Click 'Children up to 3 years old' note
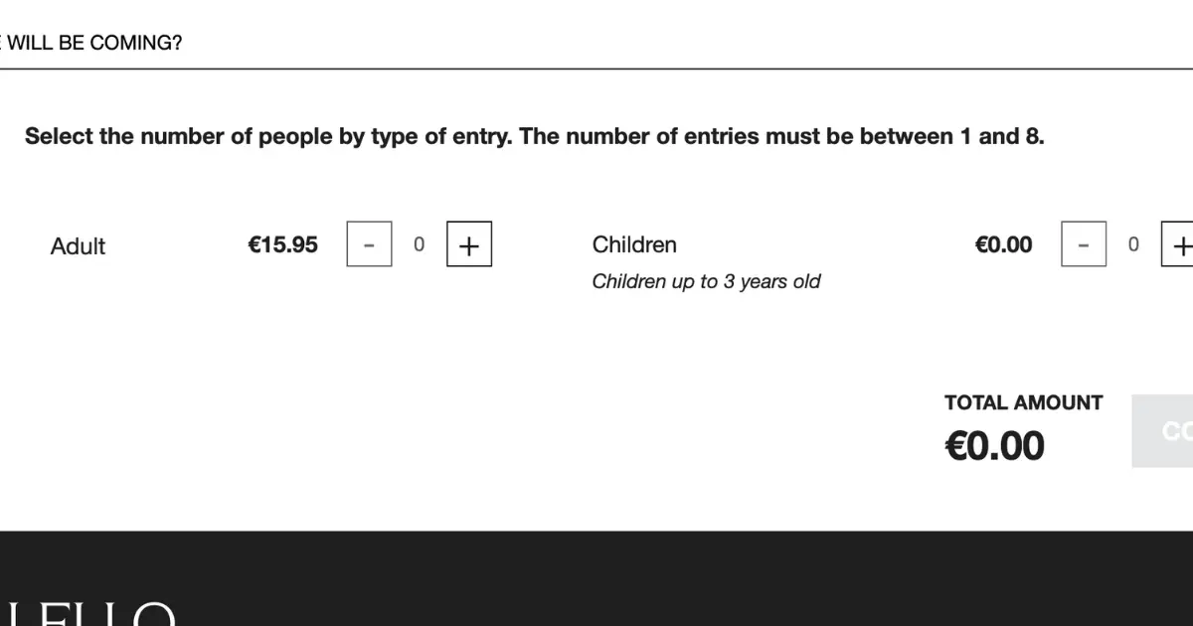Image resolution: width=1193 pixels, height=626 pixels. pyautogui.click(x=706, y=281)
